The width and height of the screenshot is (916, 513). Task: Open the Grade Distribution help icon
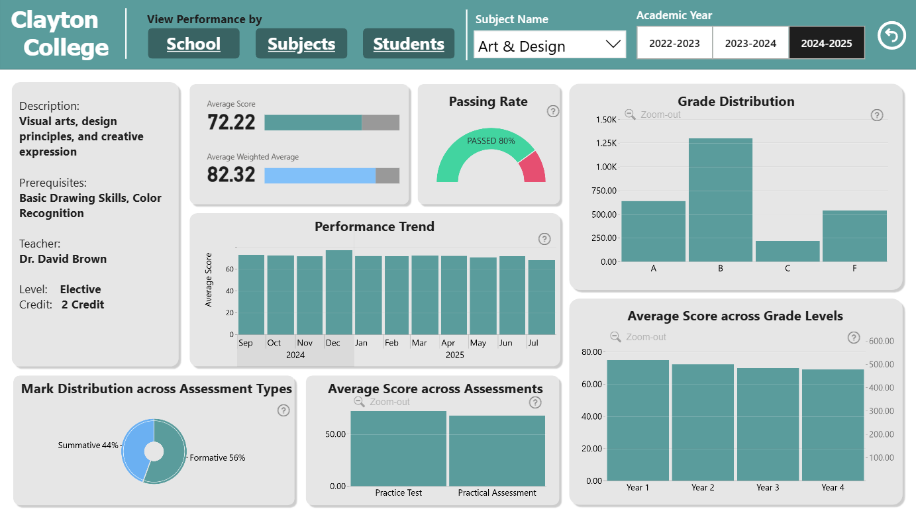pos(877,115)
